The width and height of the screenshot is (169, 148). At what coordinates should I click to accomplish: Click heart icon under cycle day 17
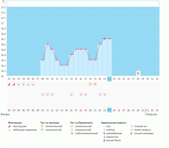tap(86, 95)
